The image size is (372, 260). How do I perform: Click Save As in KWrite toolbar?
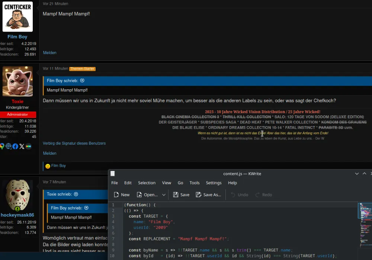(208, 195)
